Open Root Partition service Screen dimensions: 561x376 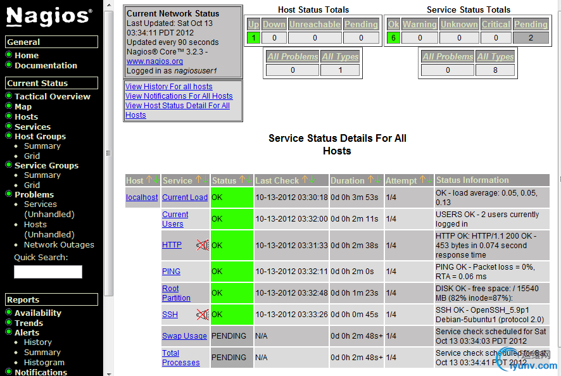tap(176, 293)
